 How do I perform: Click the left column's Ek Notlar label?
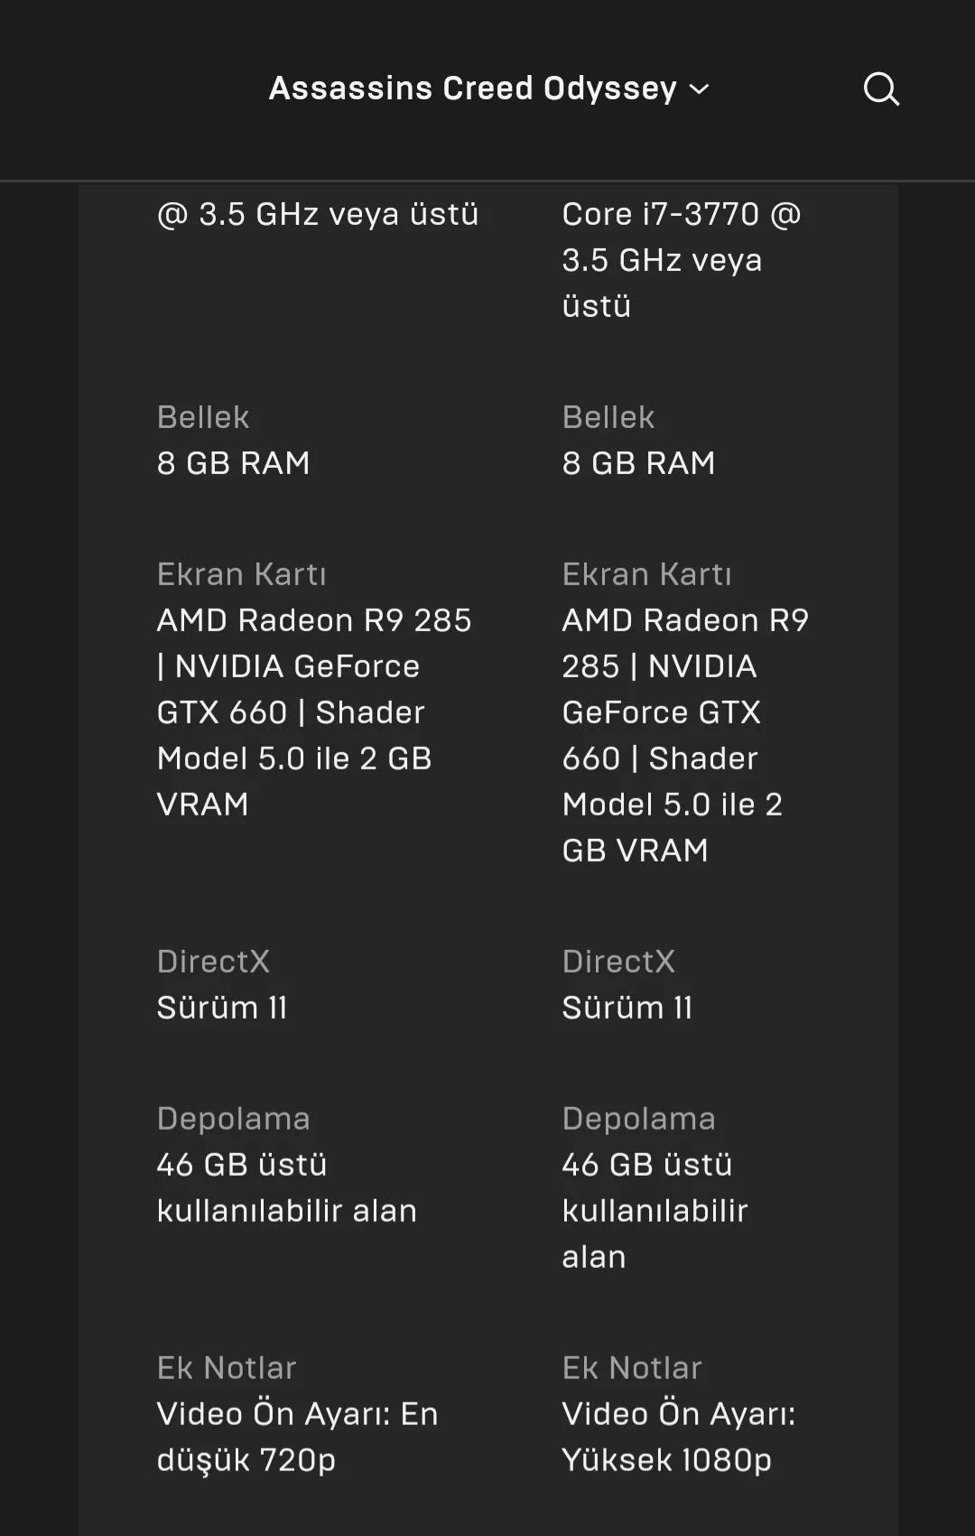(x=227, y=1368)
